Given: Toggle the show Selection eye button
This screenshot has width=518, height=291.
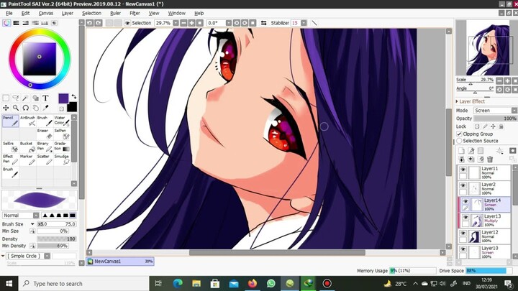Looking at the screenshot, I should pos(127,23).
